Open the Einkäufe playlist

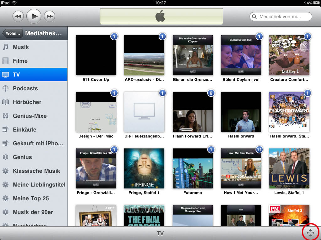coord(34,130)
